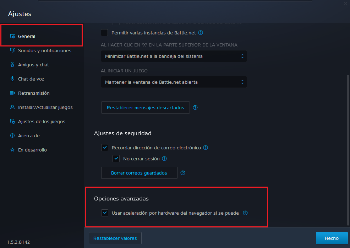
Task: Open Mantener la ventana de Battle.net abierta dropdown
Action: pos(174,82)
